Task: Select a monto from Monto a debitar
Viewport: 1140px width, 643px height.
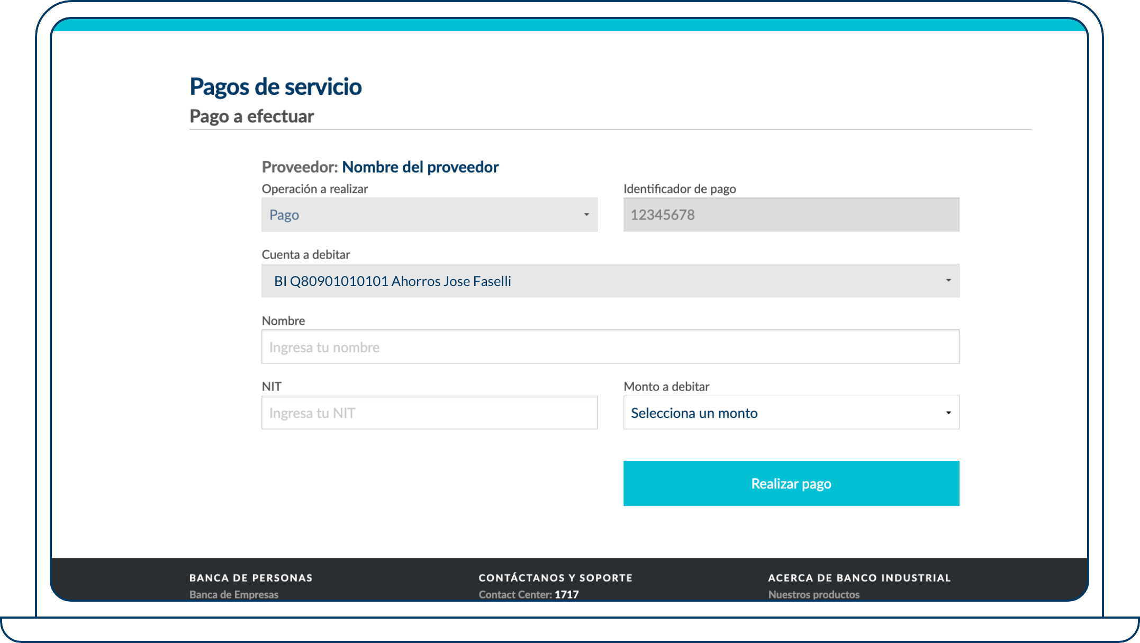Action: (x=792, y=413)
